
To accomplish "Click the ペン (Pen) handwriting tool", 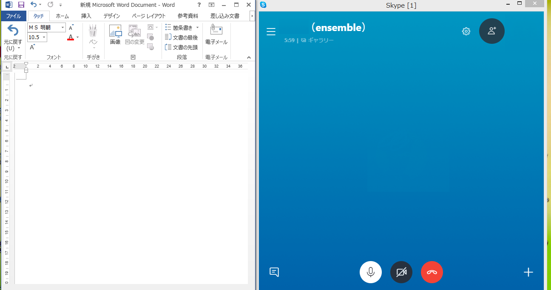I will coord(93,37).
